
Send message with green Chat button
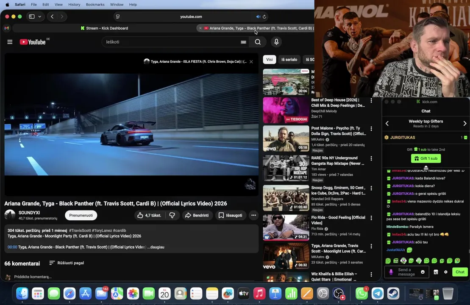[x=460, y=272]
